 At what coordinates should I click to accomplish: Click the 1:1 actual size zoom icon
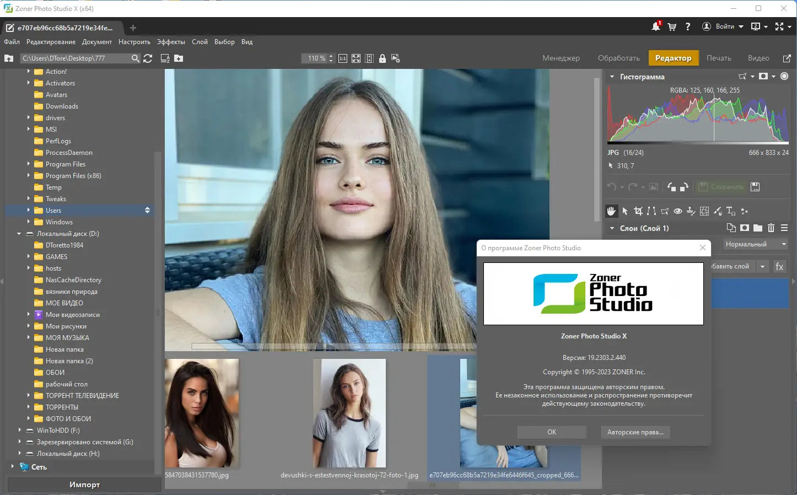[x=342, y=58]
